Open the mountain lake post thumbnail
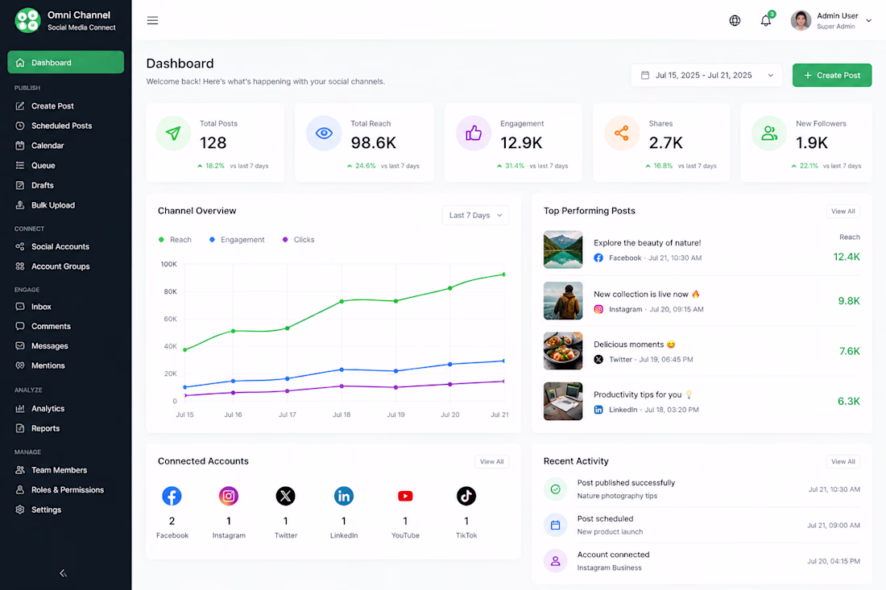The width and height of the screenshot is (886, 590). pos(563,250)
